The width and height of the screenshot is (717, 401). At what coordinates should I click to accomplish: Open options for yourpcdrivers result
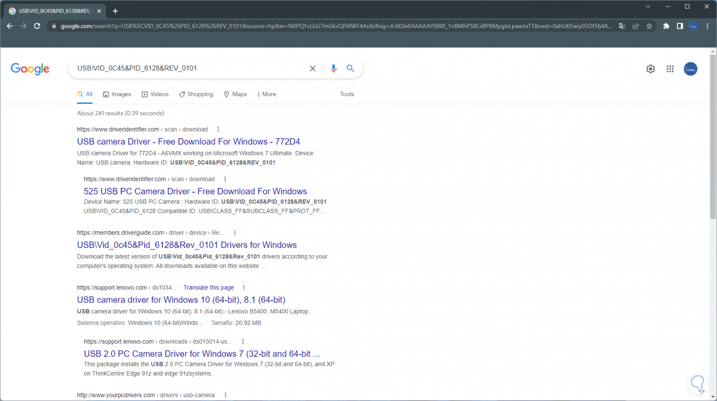226,395
